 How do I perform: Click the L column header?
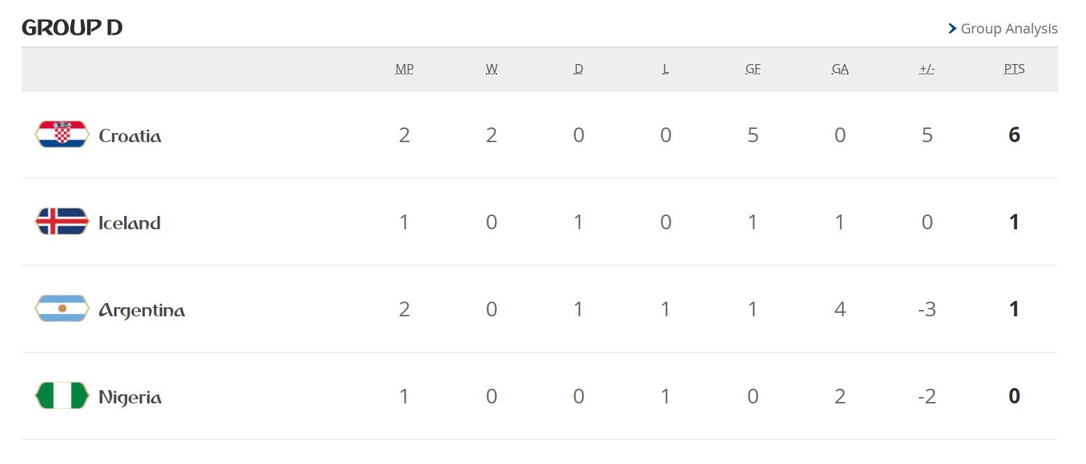click(x=666, y=69)
